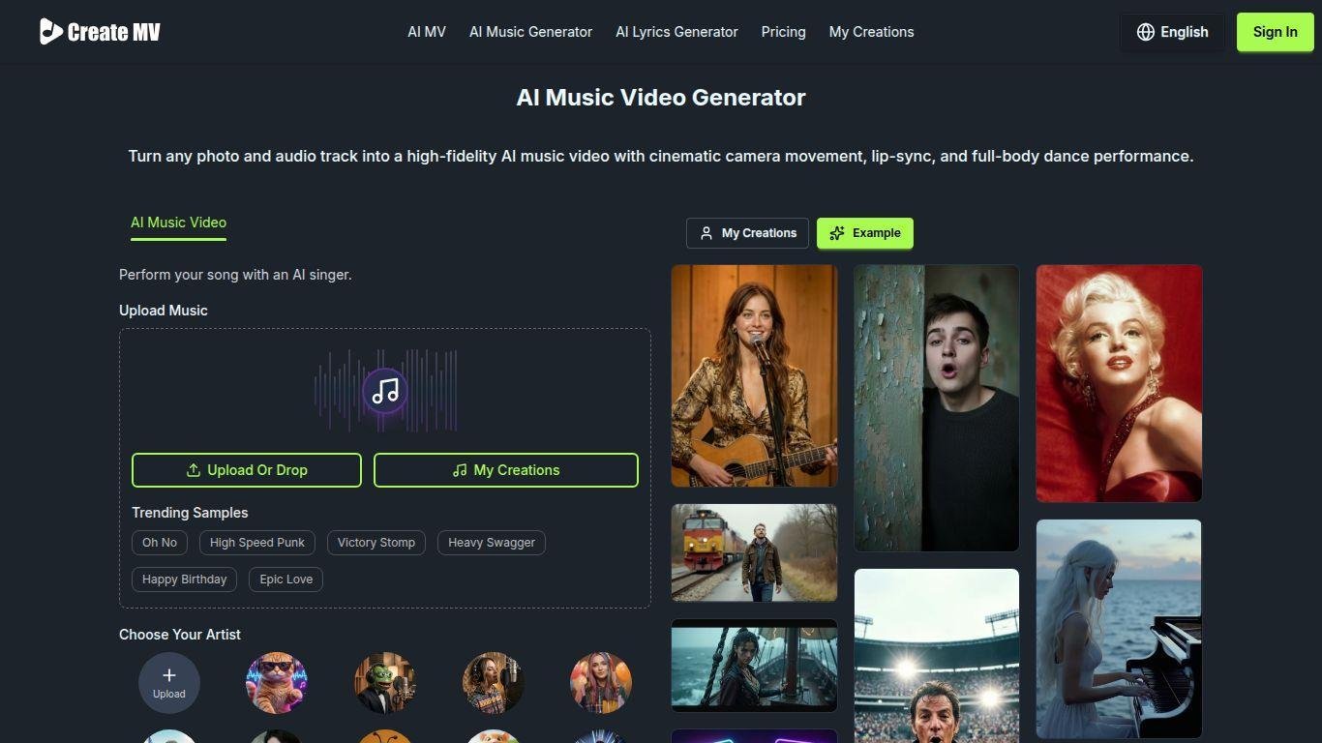Viewport: 1322px width, 743px height.
Task: Switch to the AI Music Video tab
Action: click(x=178, y=223)
